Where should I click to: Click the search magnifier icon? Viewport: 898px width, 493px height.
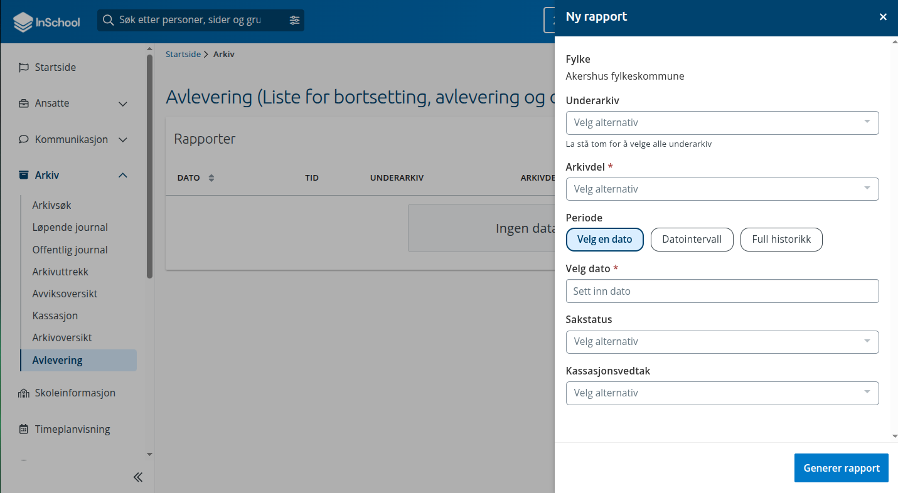coord(108,20)
